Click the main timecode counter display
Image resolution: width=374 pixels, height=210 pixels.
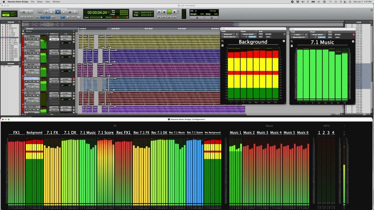point(97,13)
